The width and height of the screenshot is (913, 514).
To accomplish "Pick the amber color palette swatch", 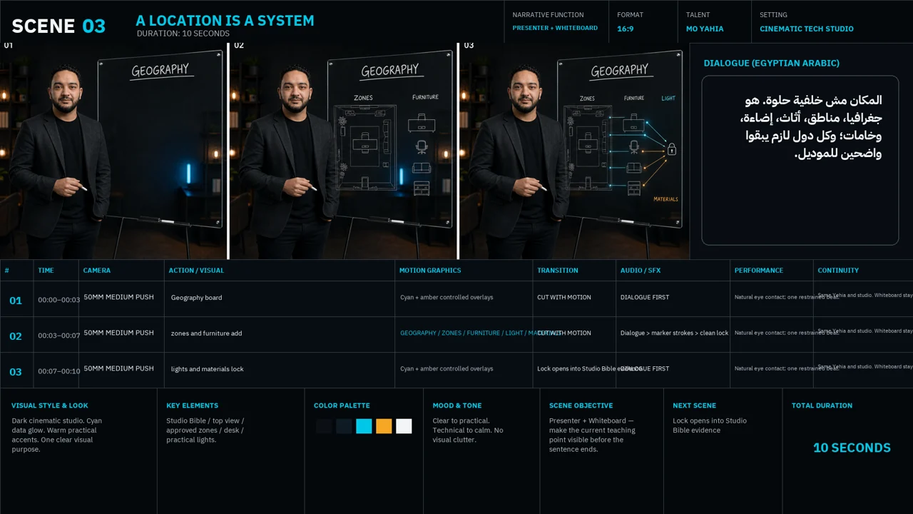I will (x=384, y=426).
